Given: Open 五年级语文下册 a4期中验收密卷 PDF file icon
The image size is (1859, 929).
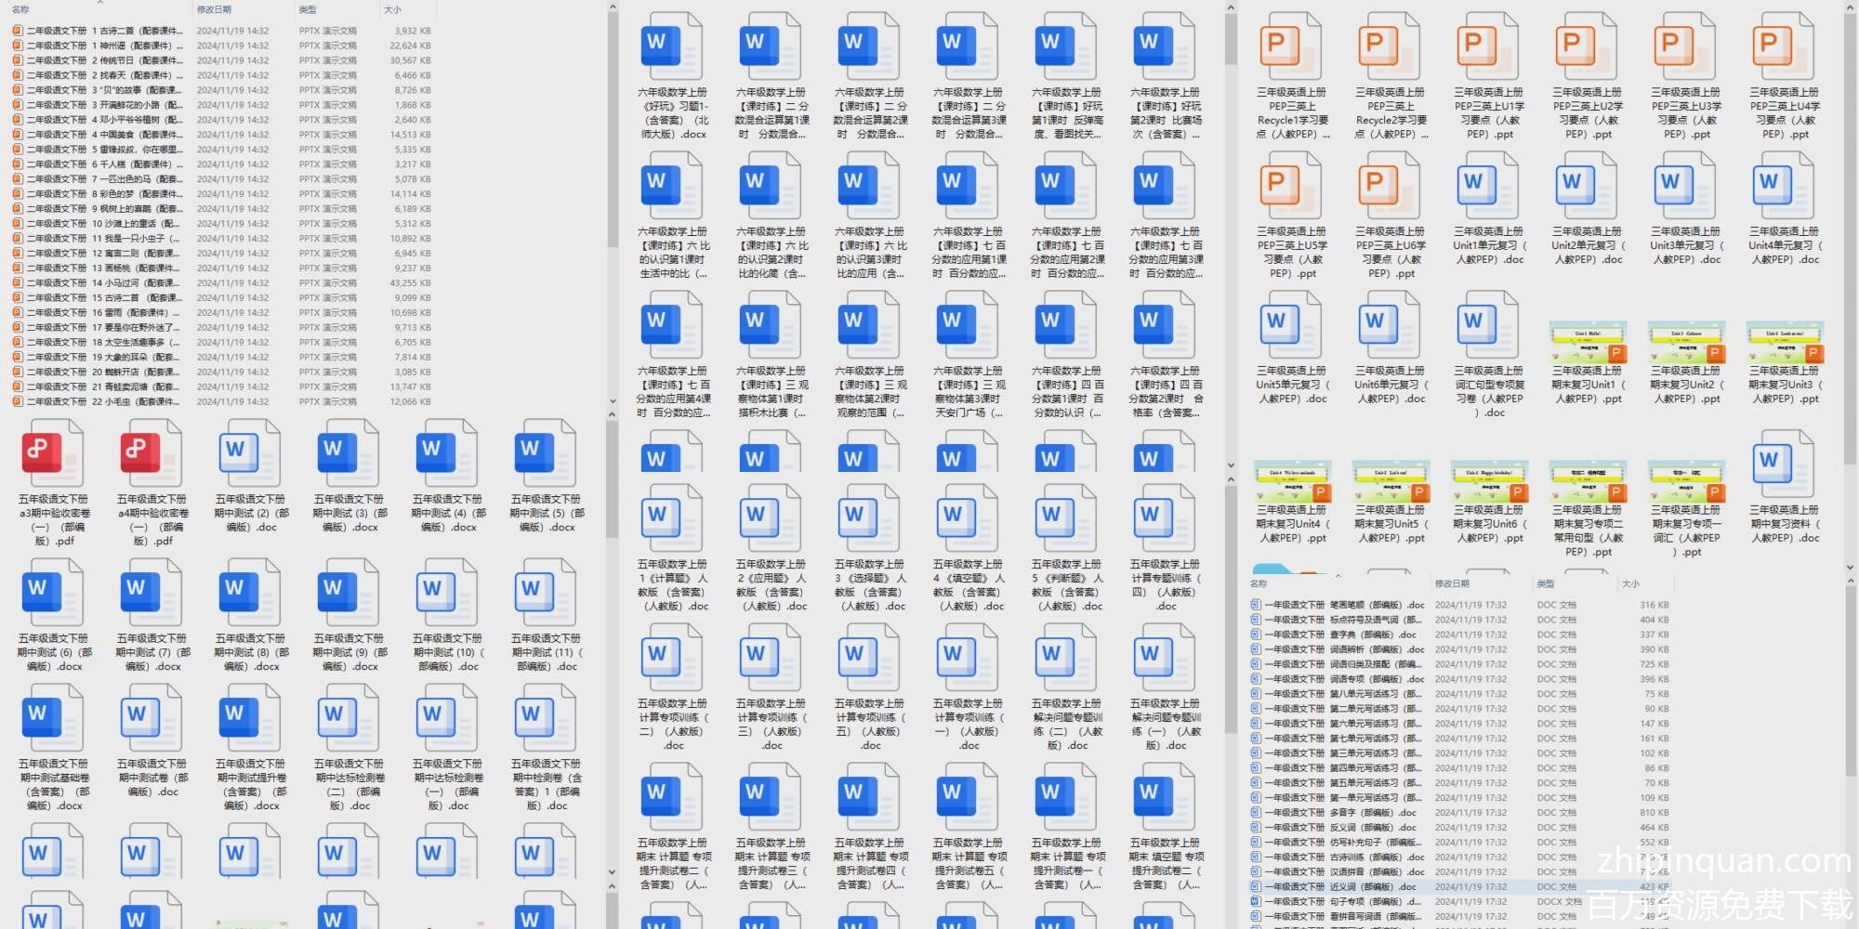Looking at the screenshot, I should point(152,452).
